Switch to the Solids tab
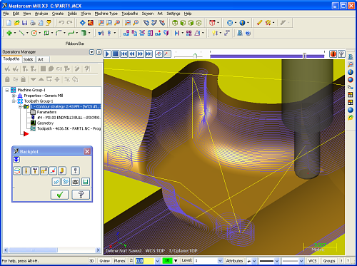 [28, 59]
